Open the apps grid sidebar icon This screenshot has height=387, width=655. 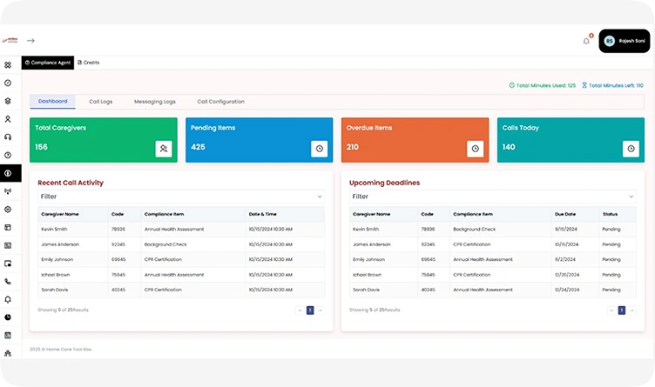(x=8, y=65)
